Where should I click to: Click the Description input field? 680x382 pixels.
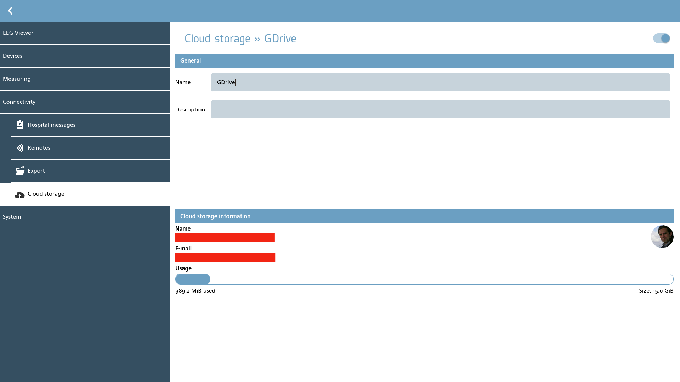point(441,109)
